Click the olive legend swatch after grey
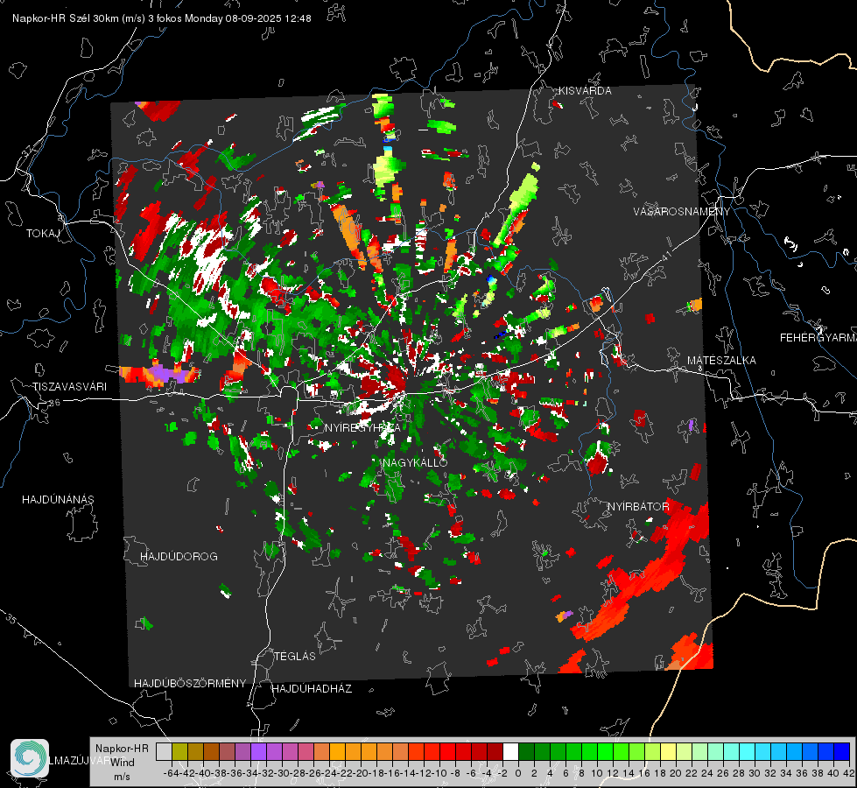 tap(179, 751)
